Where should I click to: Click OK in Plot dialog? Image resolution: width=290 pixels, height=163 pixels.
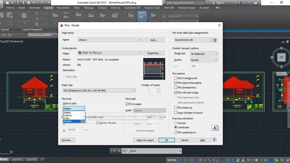pyautogui.click(x=167, y=140)
